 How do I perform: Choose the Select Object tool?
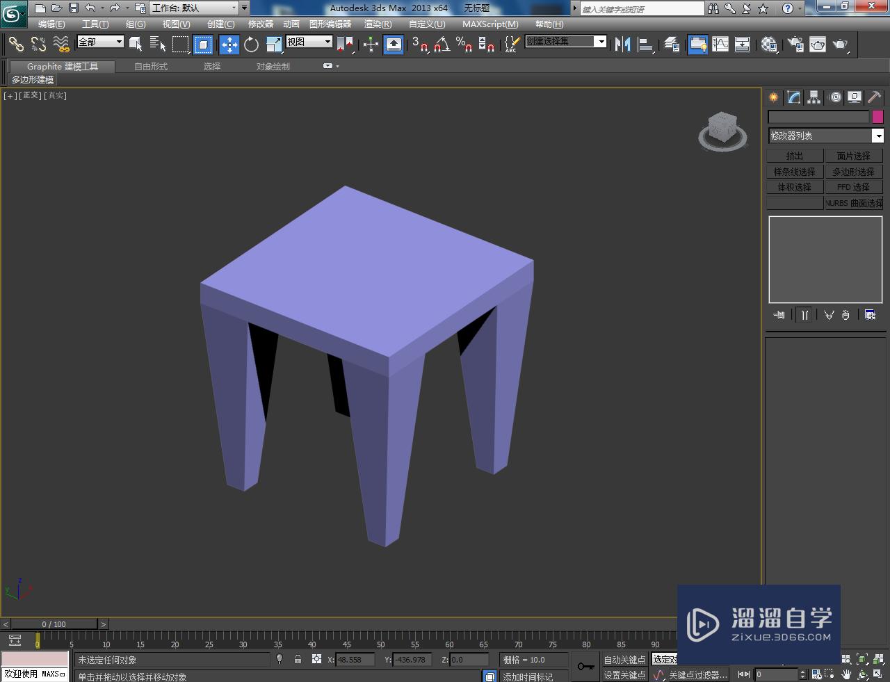pyautogui.click(x=136, y=44)
